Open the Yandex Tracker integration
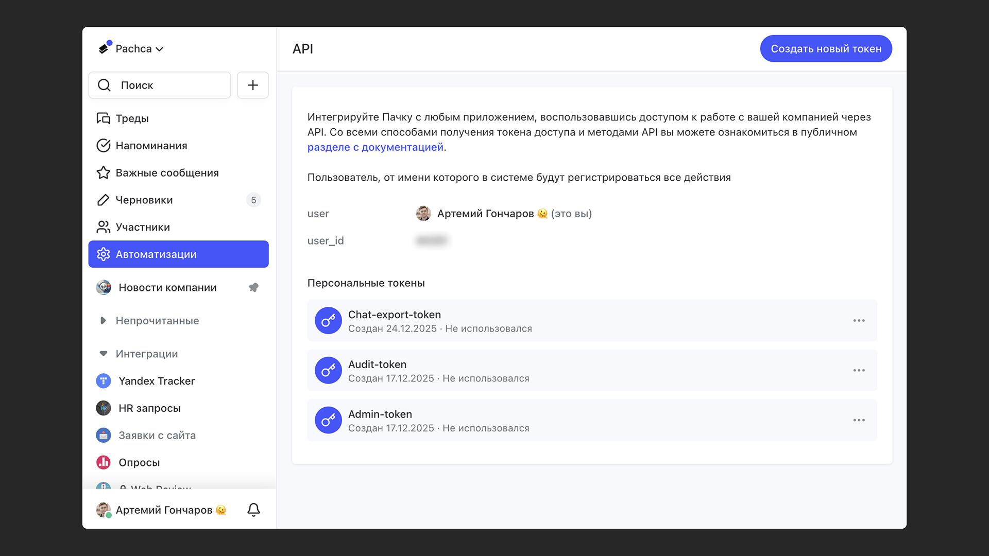The height and width of the screenshot is (556, 989). pyautogui.click(x=157, y=381)
